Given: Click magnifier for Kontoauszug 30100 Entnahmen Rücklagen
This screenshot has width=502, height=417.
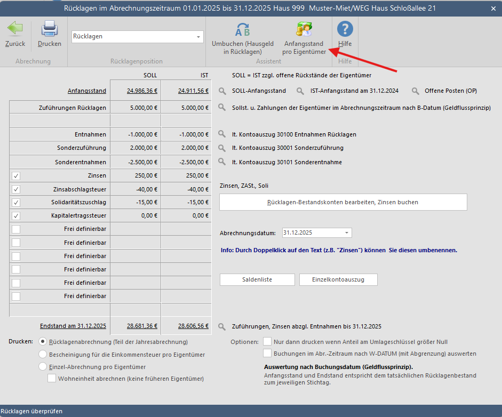Looking at the screenshot, I should tap(222, 134).
